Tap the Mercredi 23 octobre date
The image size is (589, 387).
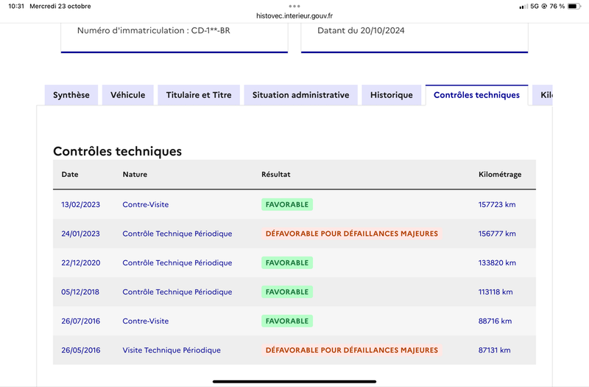[x=60, y=6]
